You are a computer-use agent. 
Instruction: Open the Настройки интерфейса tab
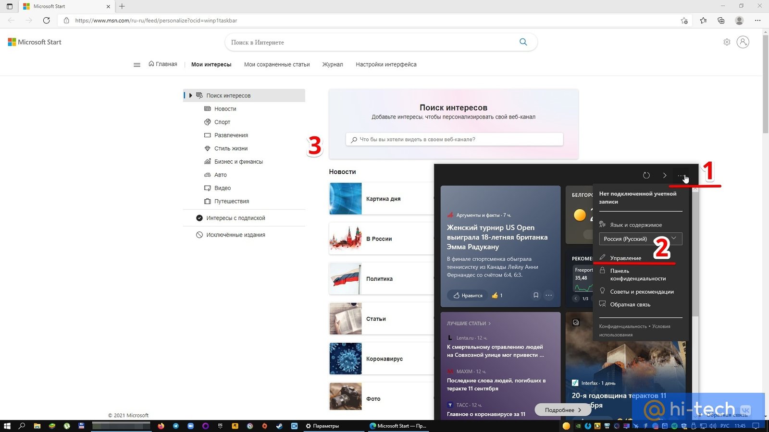[386, 64]
